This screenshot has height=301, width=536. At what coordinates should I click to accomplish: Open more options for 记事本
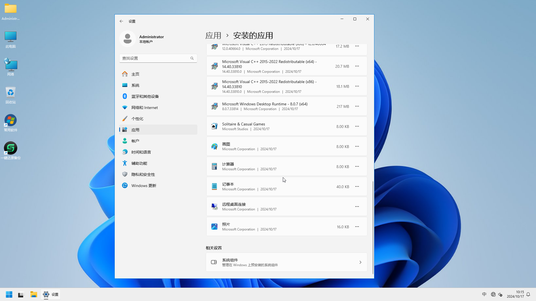[357, 186]
